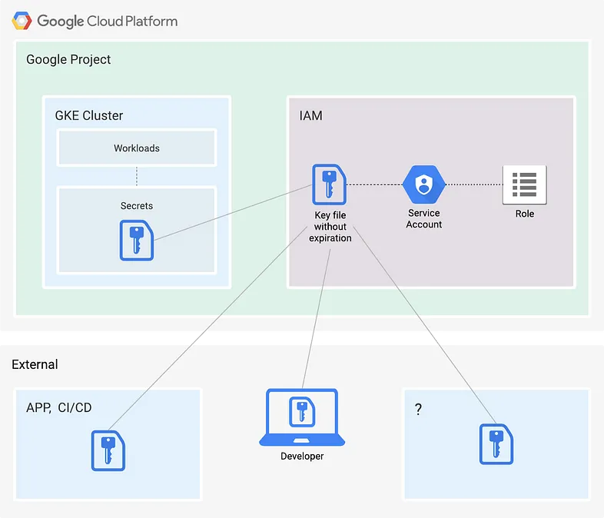
Task: Click the key file icon in IAM
Action: (330, 184)
